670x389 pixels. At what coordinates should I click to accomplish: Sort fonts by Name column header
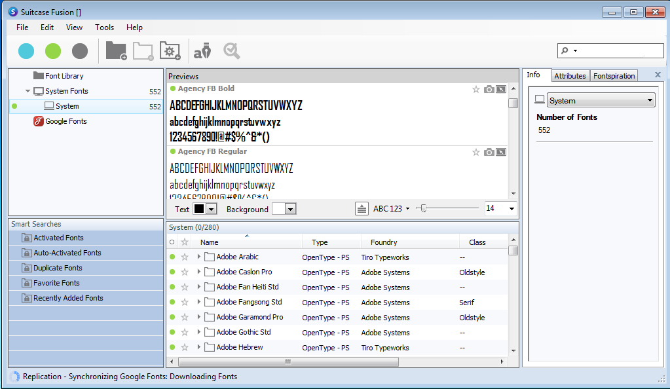246,242
